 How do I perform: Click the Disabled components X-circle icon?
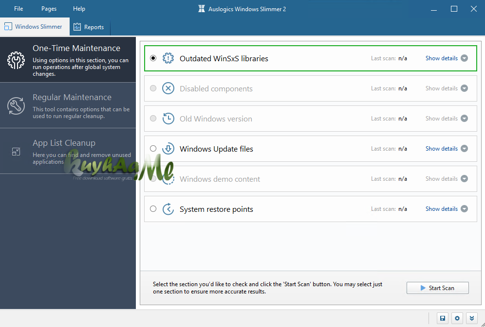click(x=168, y=88)
